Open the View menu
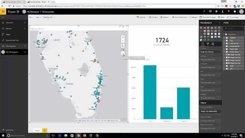The image size is (245, 138). click(x=38, y=17)
